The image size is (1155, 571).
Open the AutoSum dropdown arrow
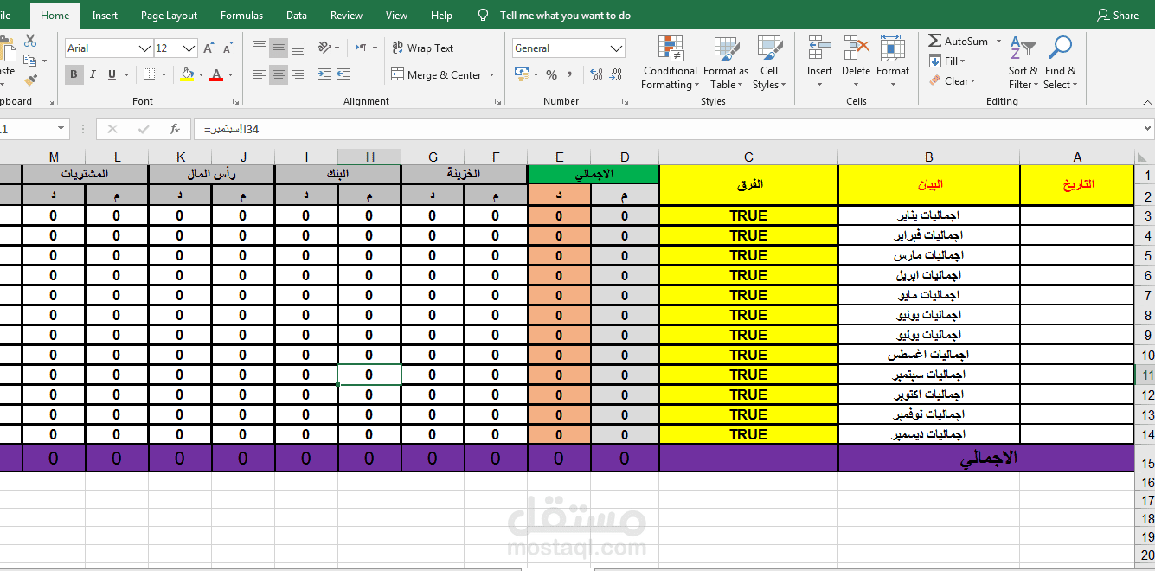pyautogui.click(x=998, y=41)
